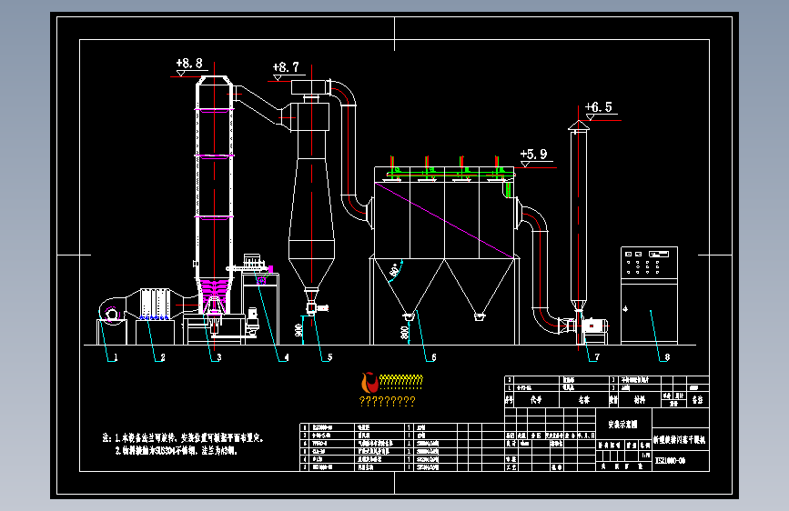This screenshot has height=511, width=789.
Task: Click the +6.5 elevation label
Action: (599, 107)
